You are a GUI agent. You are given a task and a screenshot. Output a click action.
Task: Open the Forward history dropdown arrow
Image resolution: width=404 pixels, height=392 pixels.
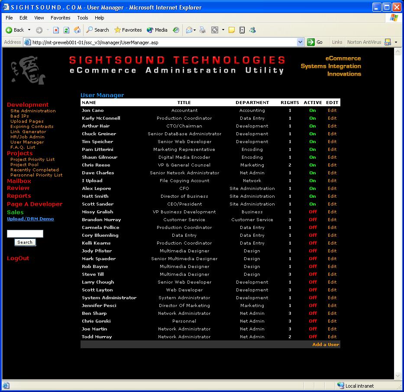click(48, 30)
